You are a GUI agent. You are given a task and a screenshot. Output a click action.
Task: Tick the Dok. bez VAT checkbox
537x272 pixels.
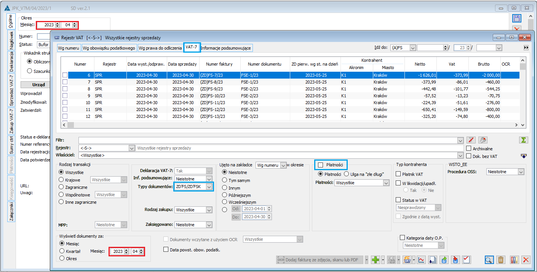tap(469, 156)
